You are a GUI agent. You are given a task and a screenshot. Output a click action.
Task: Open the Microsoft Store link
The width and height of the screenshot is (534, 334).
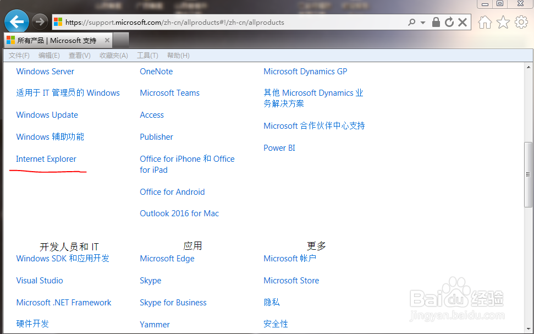tap(291, 281)
